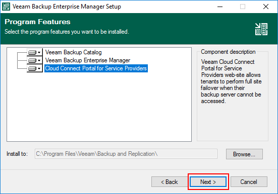This screenshot has height=194, width=278.
Task: Click the Next > button
Action: pyautogui.click(x=208, y=181)
